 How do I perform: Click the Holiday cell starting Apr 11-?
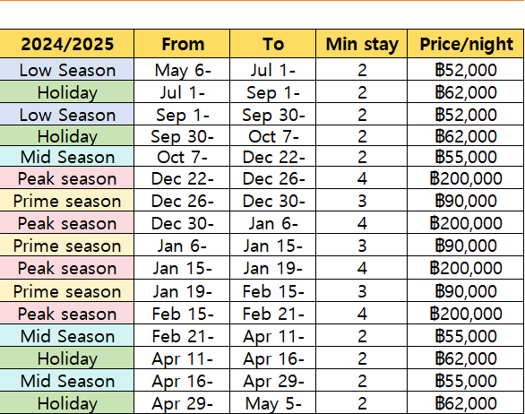[67, 358]
